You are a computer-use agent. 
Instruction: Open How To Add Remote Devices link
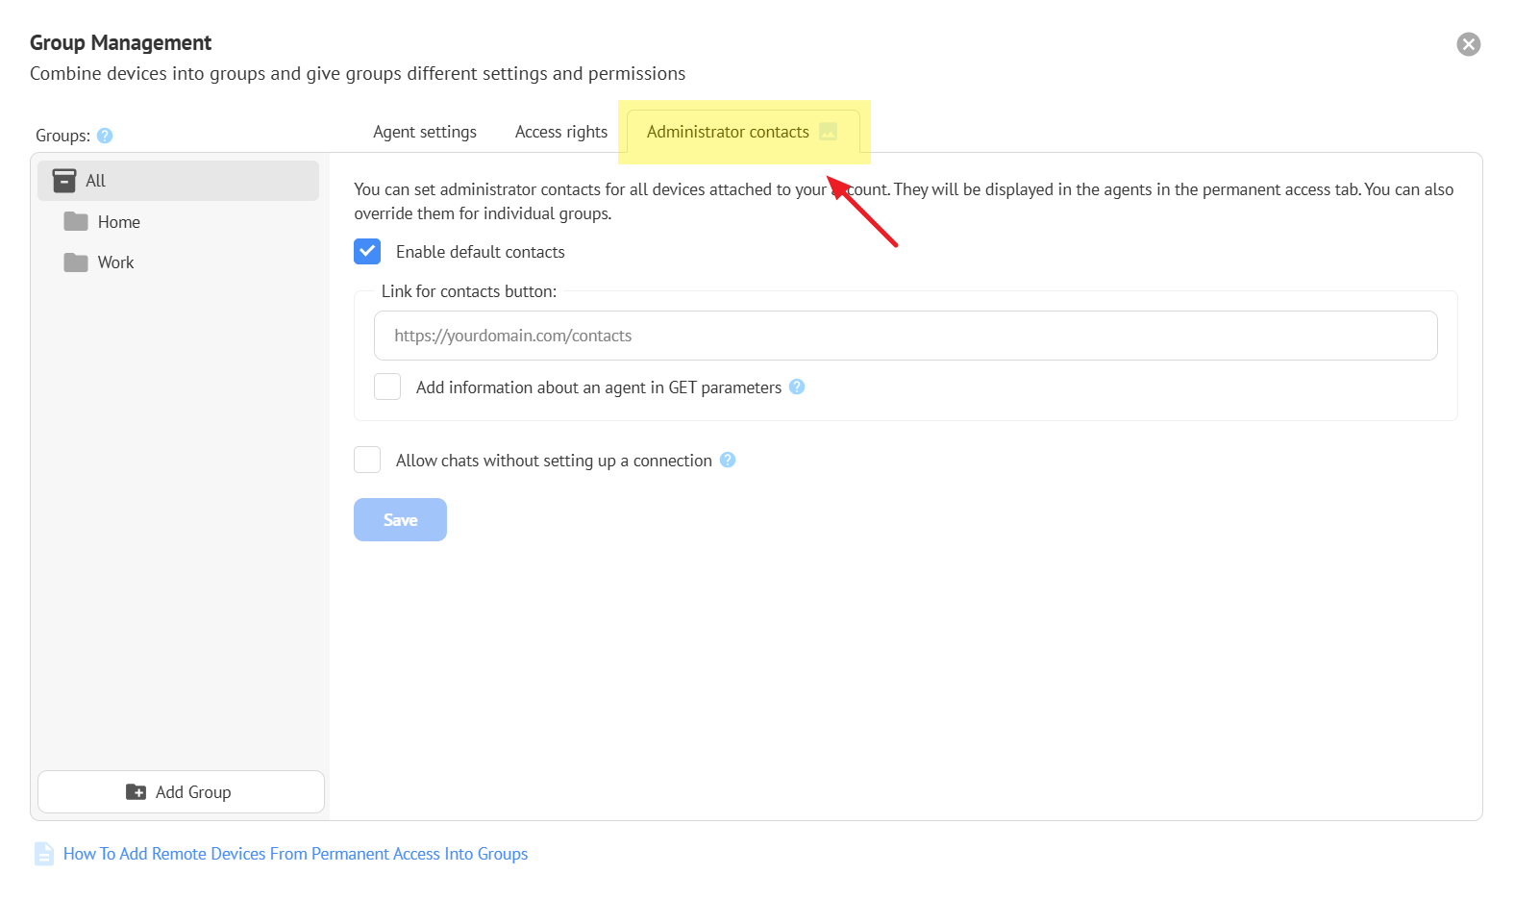coord(296,854)
